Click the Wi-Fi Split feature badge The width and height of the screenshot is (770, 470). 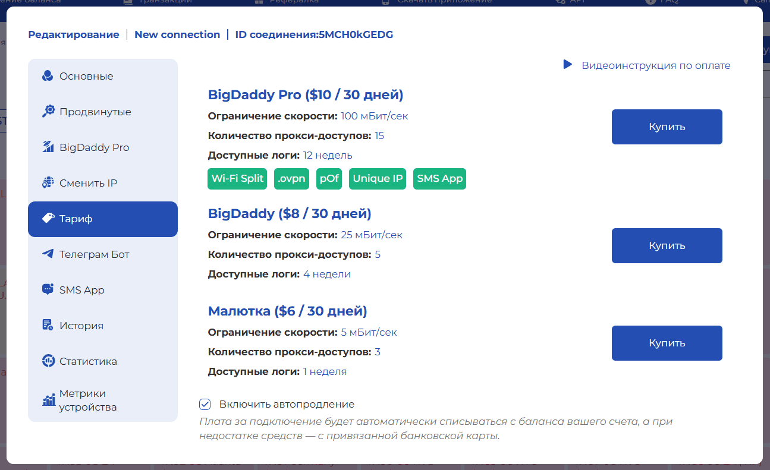[237, 178]
